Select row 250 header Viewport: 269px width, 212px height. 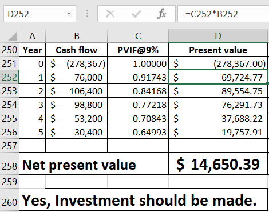click(10, 50)
